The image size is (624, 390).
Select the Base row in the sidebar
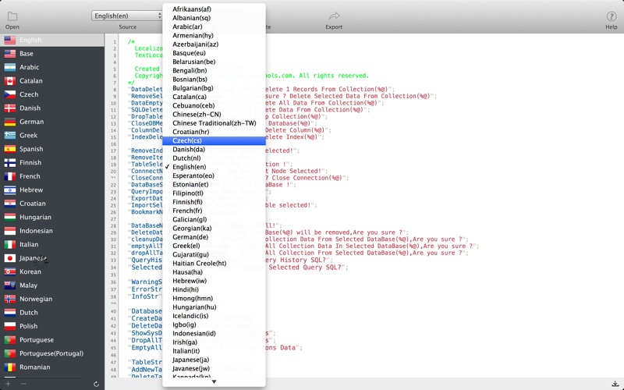coord(52,53)
